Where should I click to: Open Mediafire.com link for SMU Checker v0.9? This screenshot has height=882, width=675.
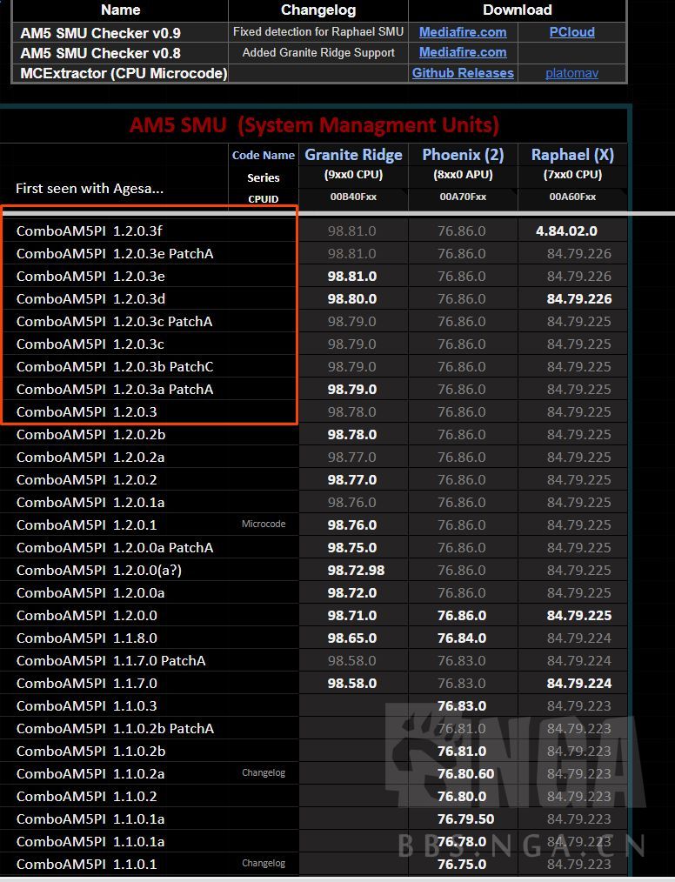463,32
